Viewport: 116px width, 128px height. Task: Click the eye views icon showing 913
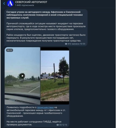coord(66,44)
